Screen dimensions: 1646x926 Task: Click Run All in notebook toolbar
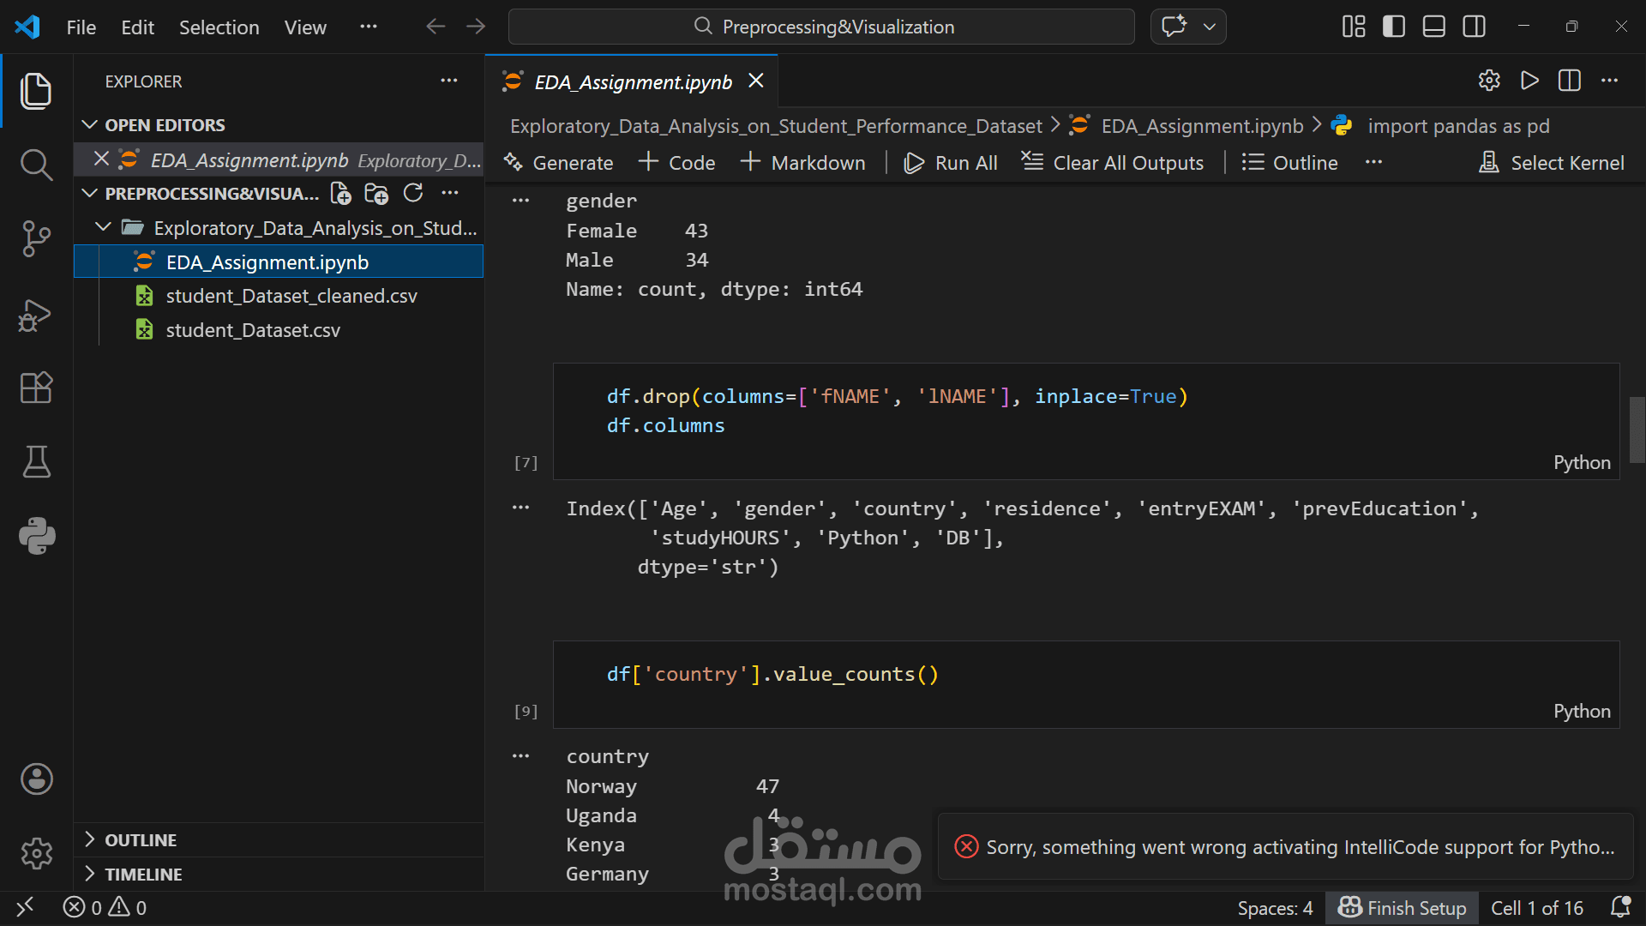pos(951,163)
